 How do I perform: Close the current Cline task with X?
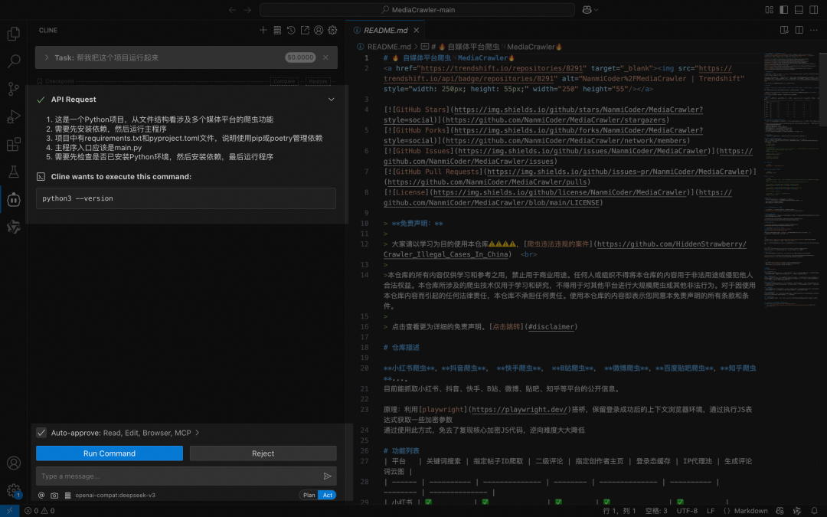coord(325,57)
